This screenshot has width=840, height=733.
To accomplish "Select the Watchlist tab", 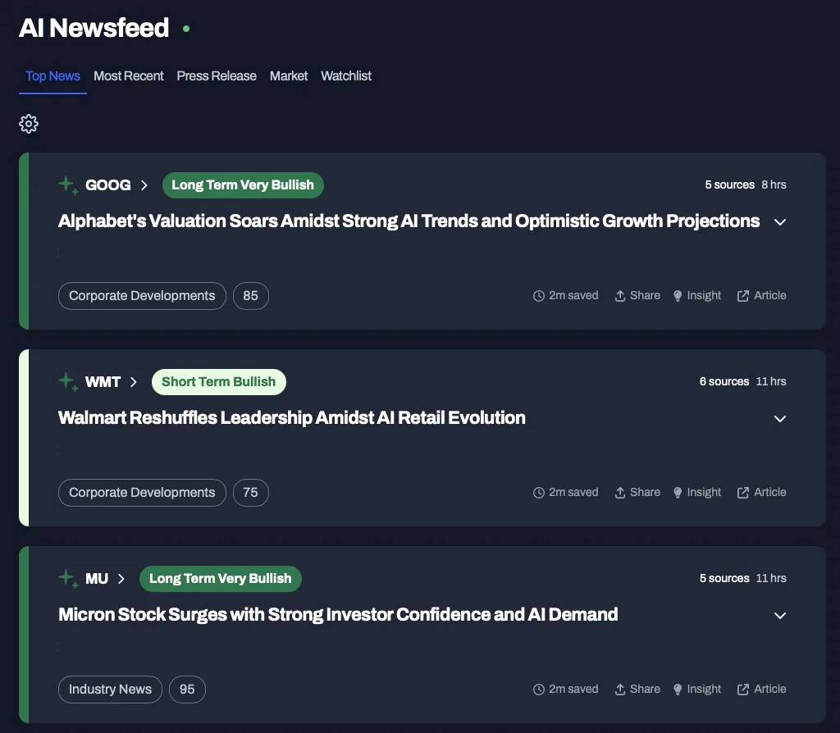I will [346, 76].
